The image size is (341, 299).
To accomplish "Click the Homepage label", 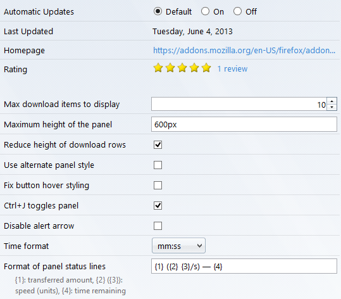I will point(24,51).
